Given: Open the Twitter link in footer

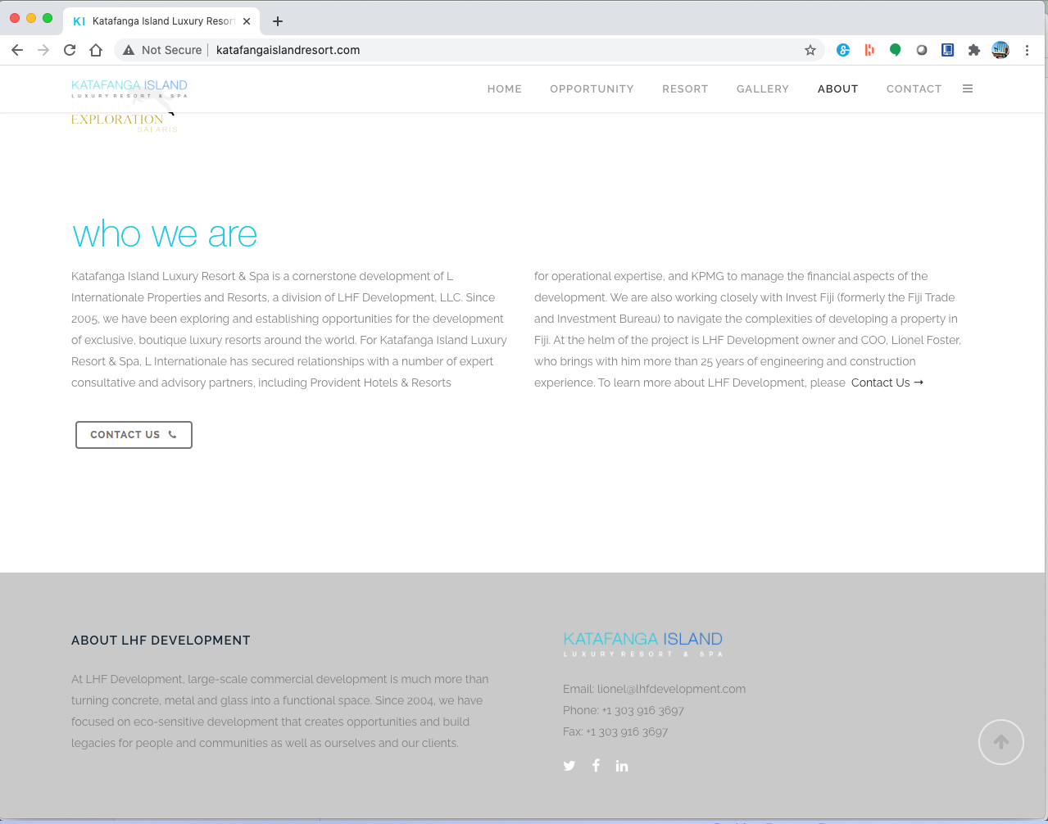Looking at the screenshot, I should tap(569, 766).
